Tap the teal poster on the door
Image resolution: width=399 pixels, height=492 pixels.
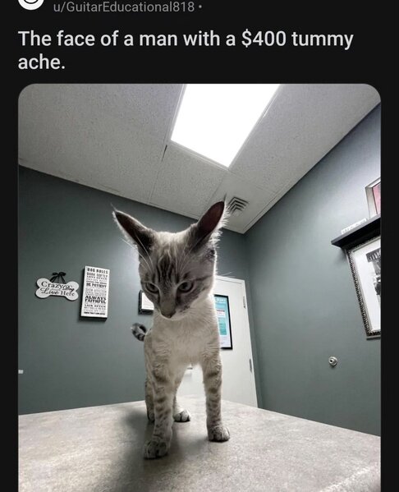(223, 321)
